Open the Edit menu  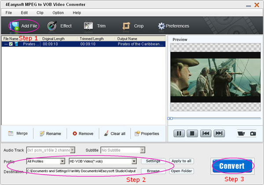point(24,13)
